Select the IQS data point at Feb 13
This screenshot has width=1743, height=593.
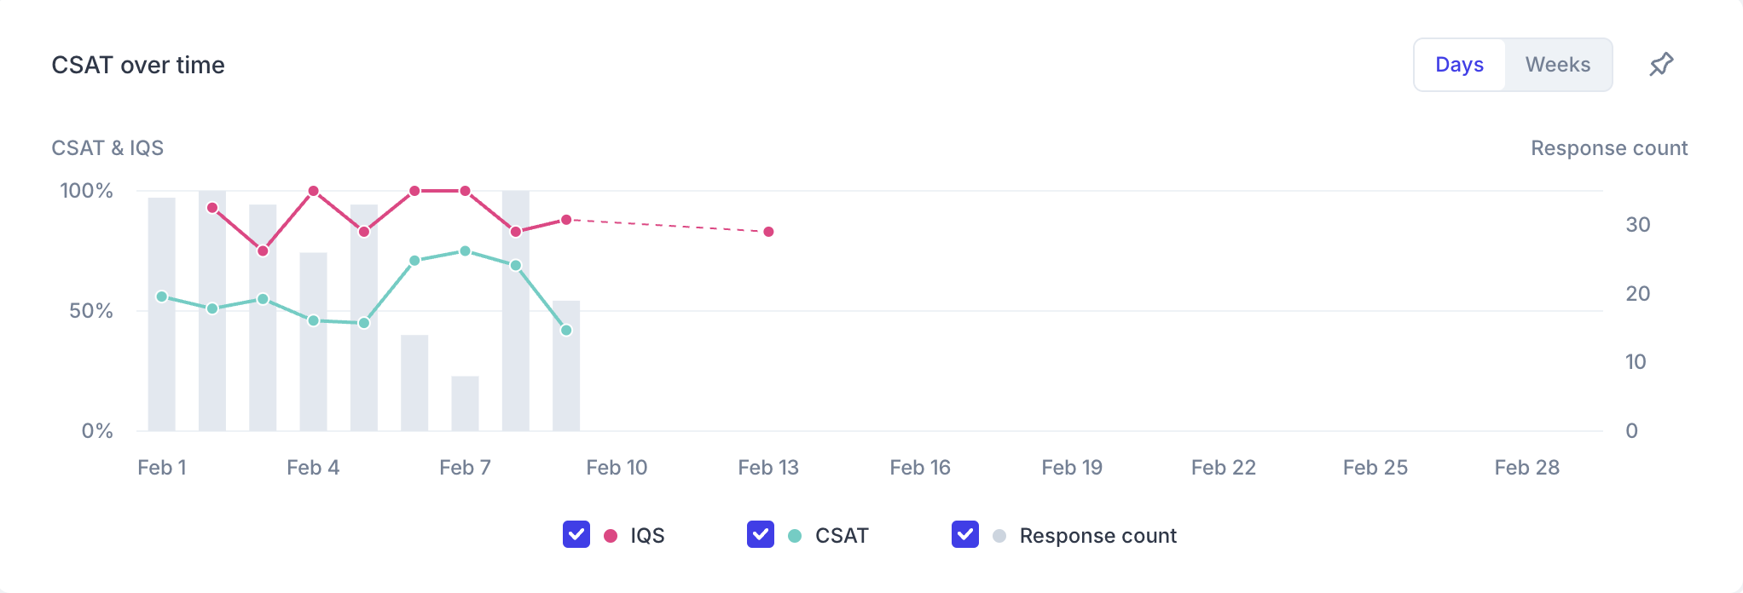pyautogui.click(x=768, y=232)
